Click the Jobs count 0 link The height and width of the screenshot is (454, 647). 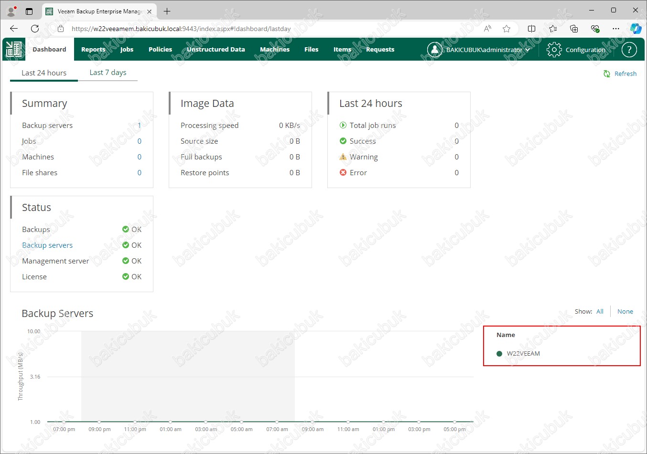tap(139, 141)
